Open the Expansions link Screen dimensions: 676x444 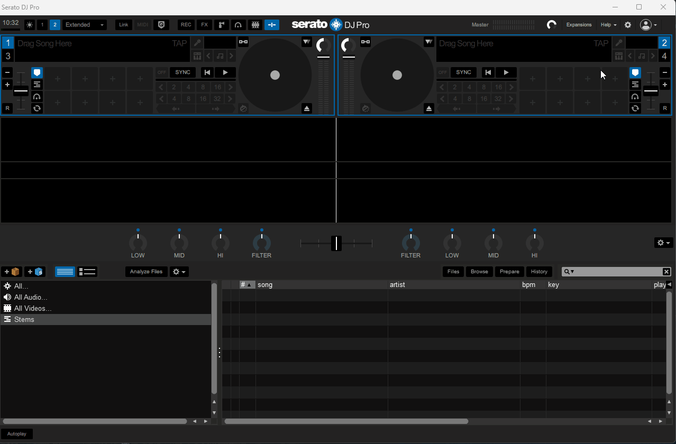579,24
